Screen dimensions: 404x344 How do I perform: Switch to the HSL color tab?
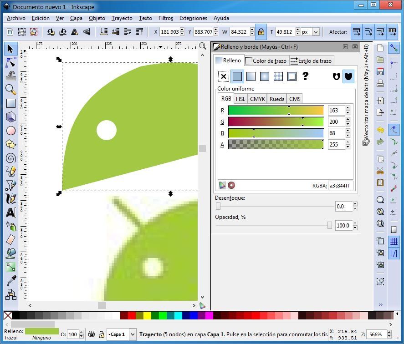click(x=240, y=99)
